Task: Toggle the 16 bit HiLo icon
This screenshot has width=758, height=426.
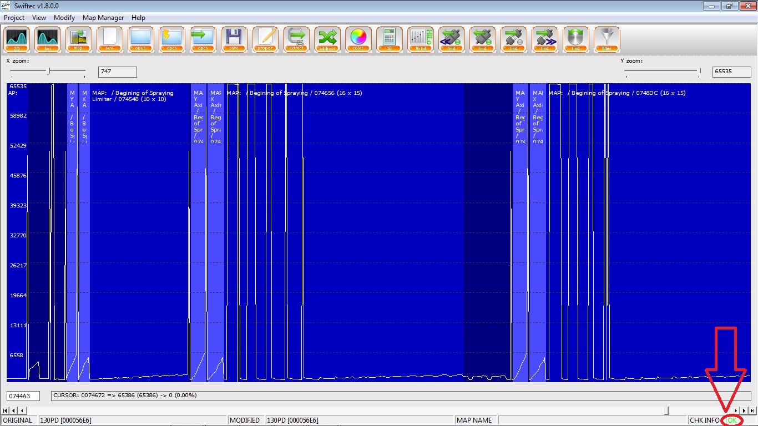Action: [421, 39]
